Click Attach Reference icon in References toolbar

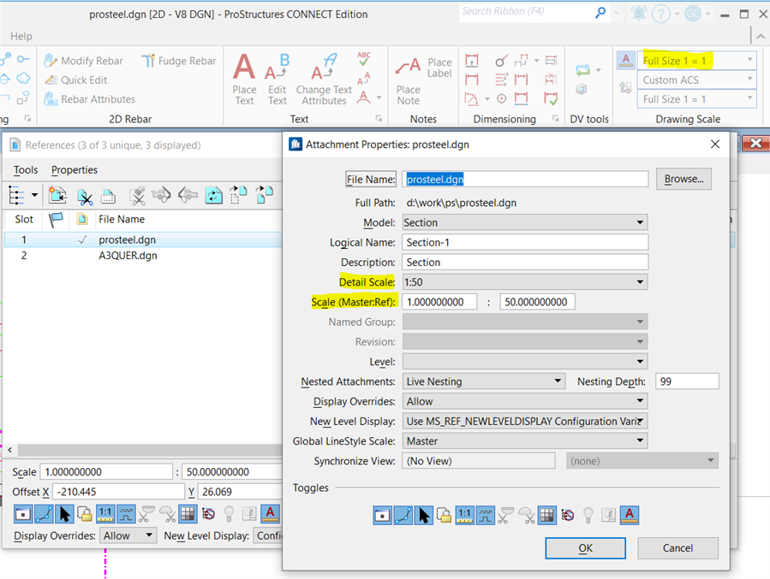(57, 195)
